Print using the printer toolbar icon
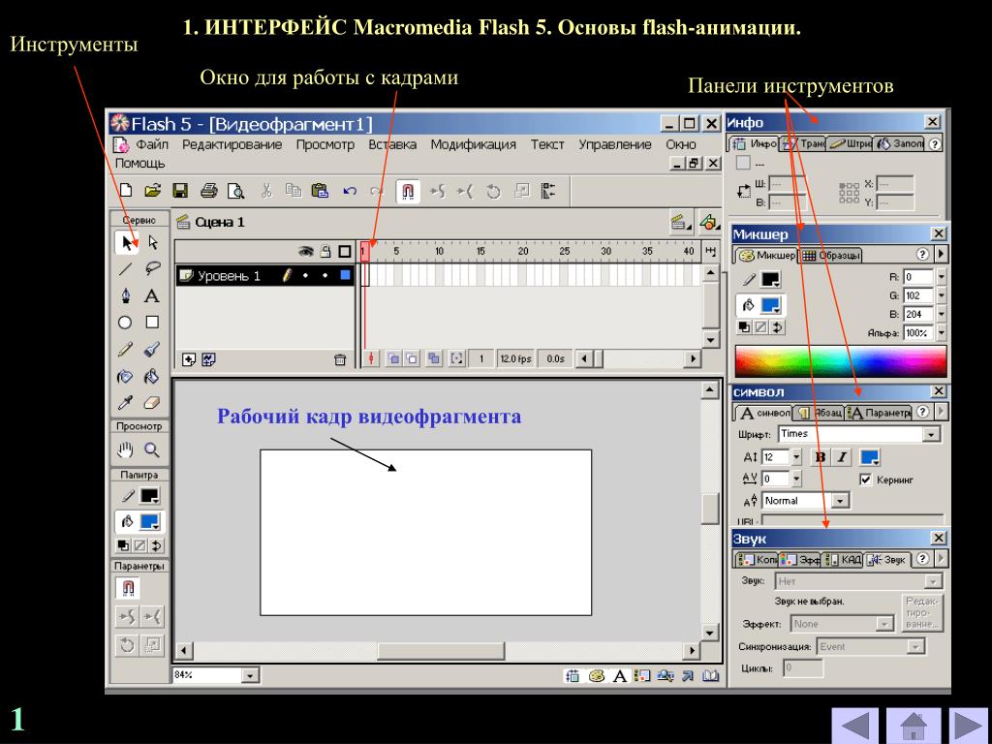The height and width of the screenshot is (744, 992). click(209, 191)
